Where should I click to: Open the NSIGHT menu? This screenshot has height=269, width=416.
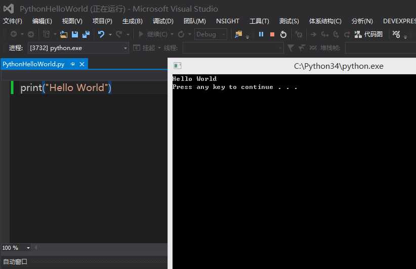point(227,21)
